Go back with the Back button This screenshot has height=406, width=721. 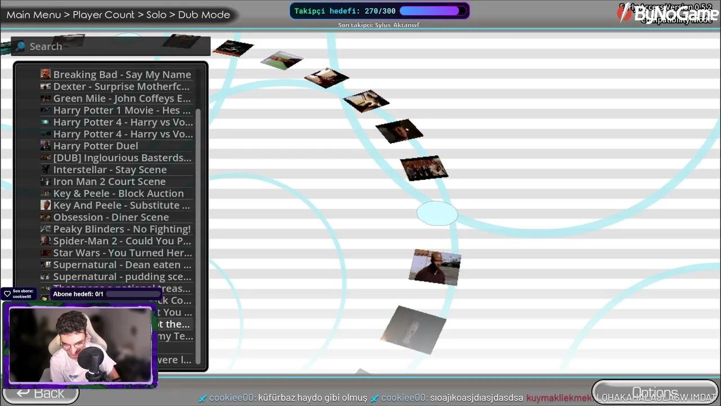pos(41,393)
